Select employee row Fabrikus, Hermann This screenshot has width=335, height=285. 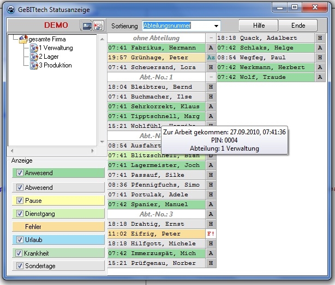156,48
